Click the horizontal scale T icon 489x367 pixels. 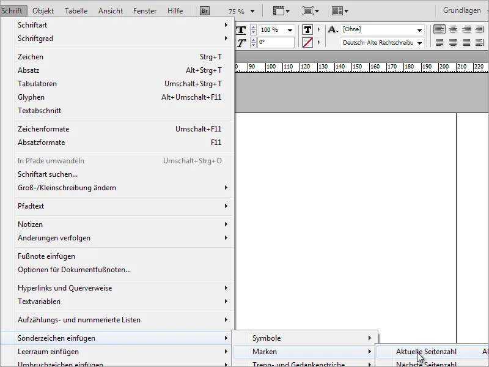[x=241, y=30]
